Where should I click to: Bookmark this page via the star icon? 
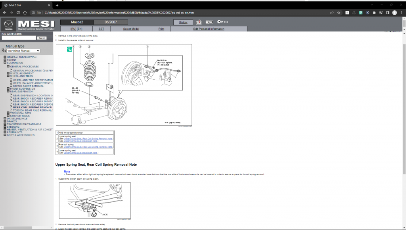tap(338, 12)
